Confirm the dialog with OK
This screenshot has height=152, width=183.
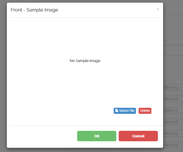tap(97, 136)
